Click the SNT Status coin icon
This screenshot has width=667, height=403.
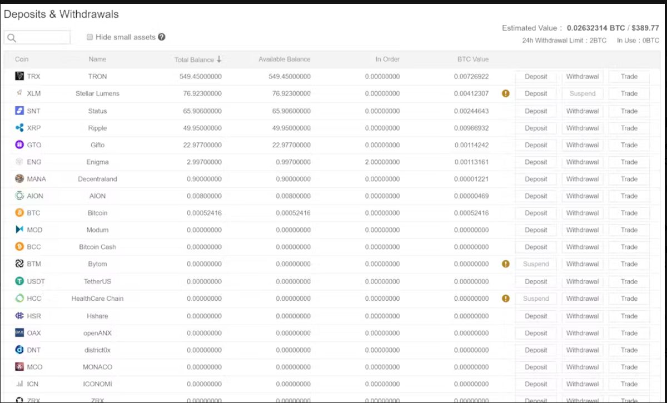pos(19,111)
